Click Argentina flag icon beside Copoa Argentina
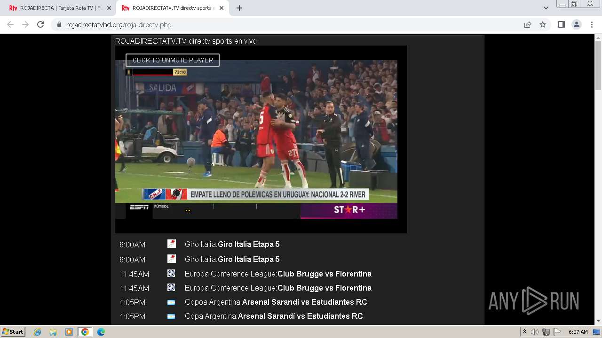 pyautogui.click(x=171, y=302)
